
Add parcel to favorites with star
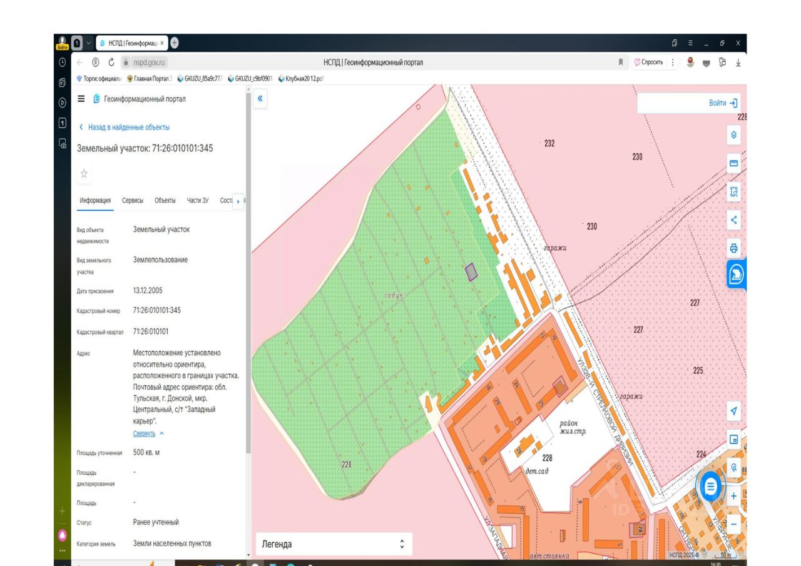(x=84, y=174)
